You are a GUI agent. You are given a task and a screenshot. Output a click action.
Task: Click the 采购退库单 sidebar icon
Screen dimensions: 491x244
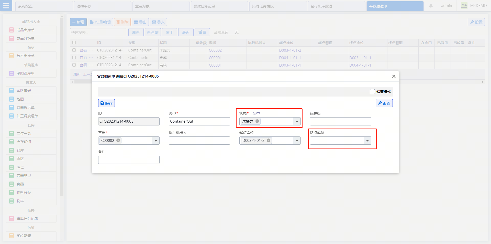tap(12, 73)
